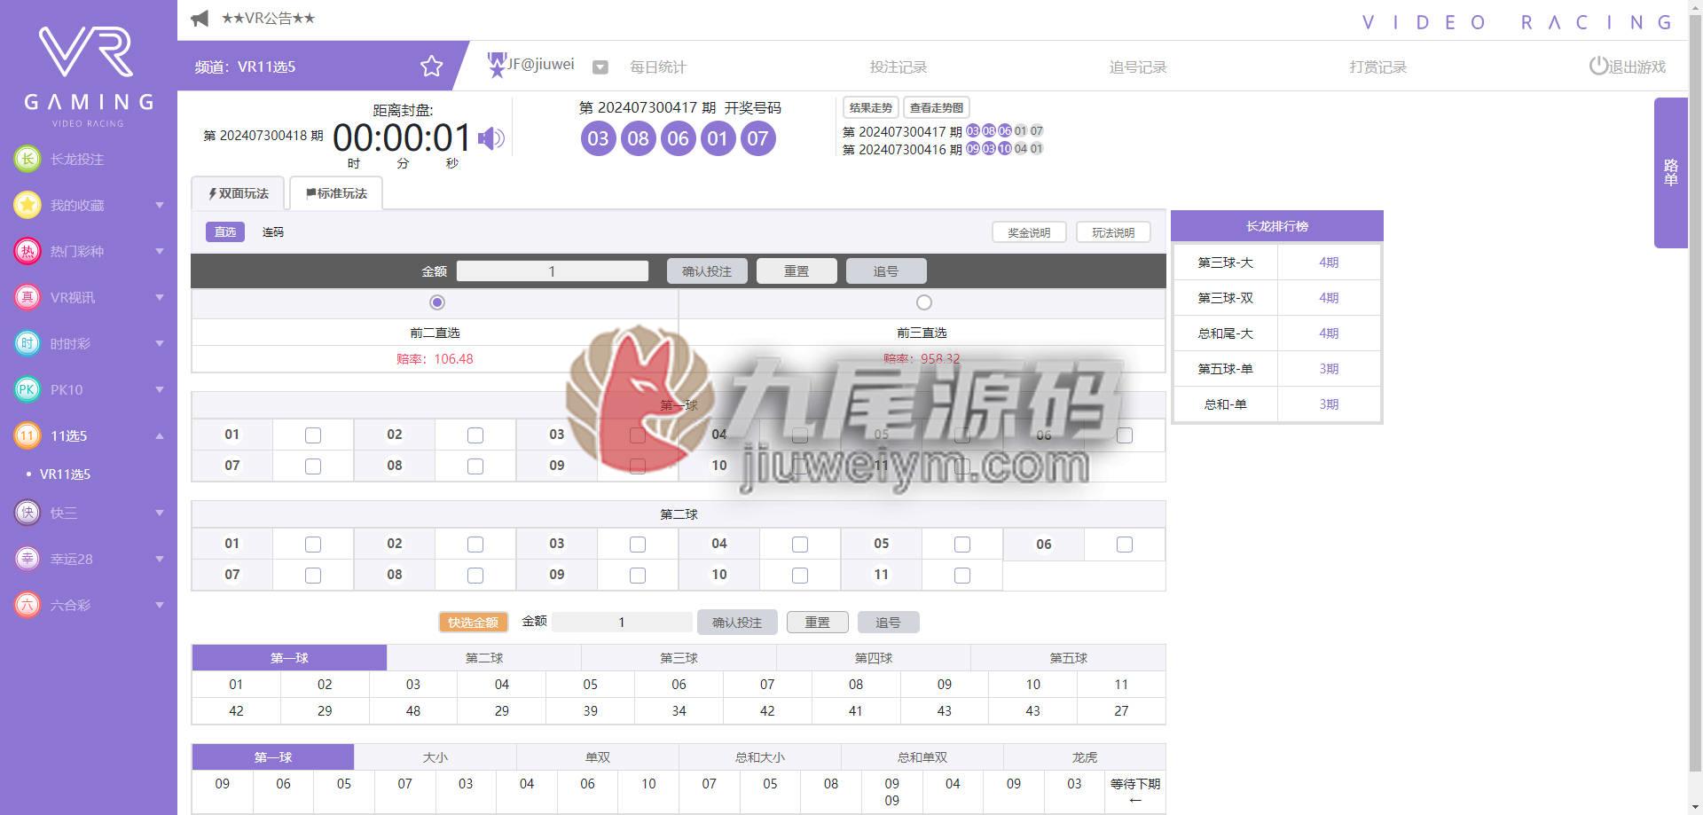Click 11选5 sidebar icon
Screen dimensions: 1703x815
click(27, 435)
